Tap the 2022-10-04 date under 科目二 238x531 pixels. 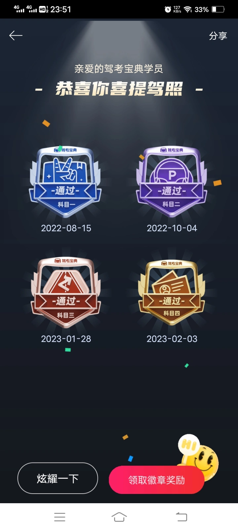(x=172, y=228)
